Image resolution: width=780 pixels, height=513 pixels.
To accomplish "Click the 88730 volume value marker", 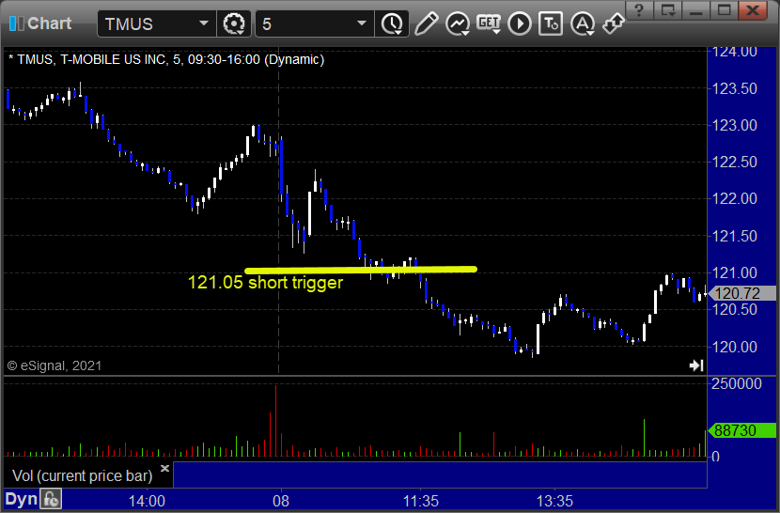I will point(742,430).
